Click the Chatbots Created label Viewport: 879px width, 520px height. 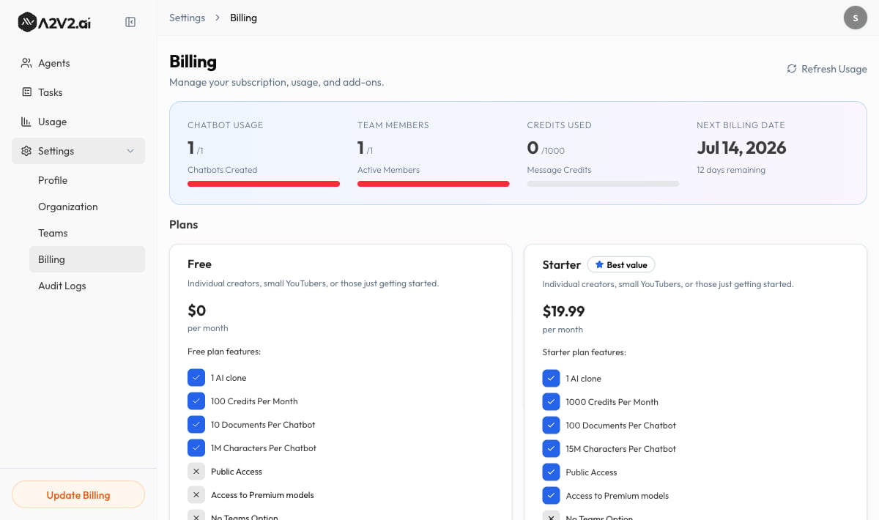click(x=222, y=170)
